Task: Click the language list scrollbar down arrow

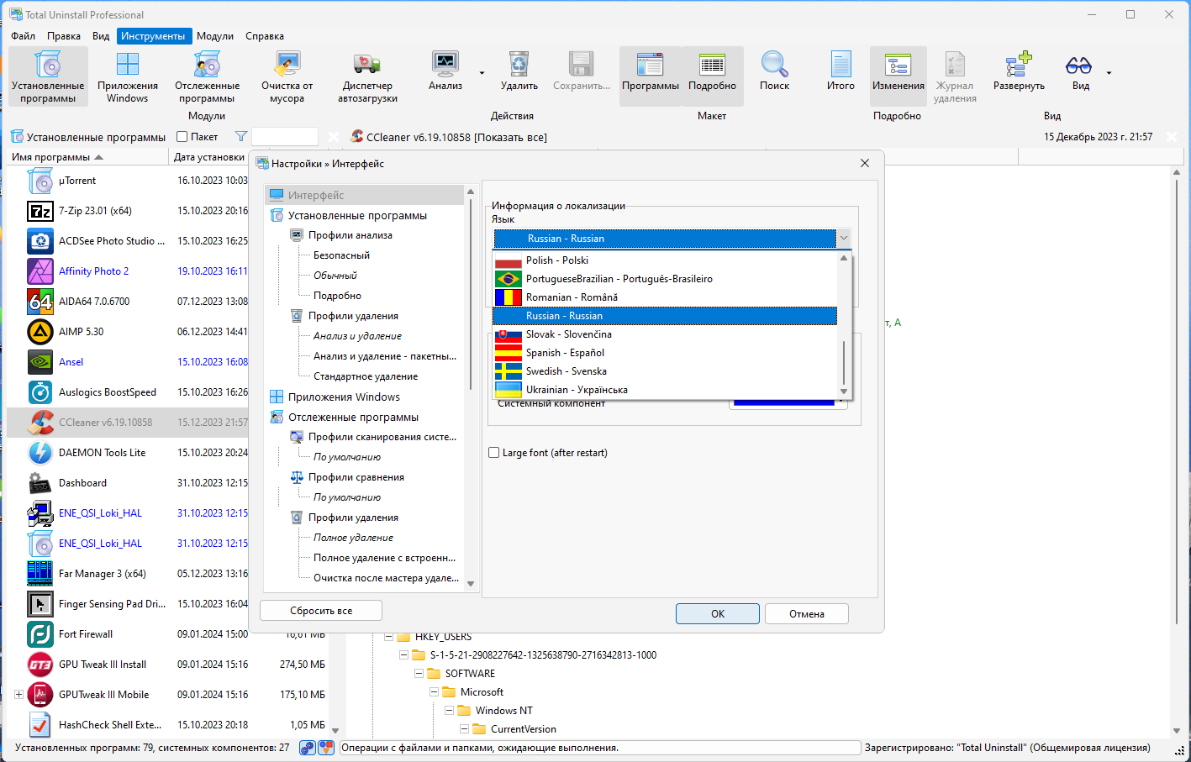Action: pyautogui.click(x=844, y=392)
